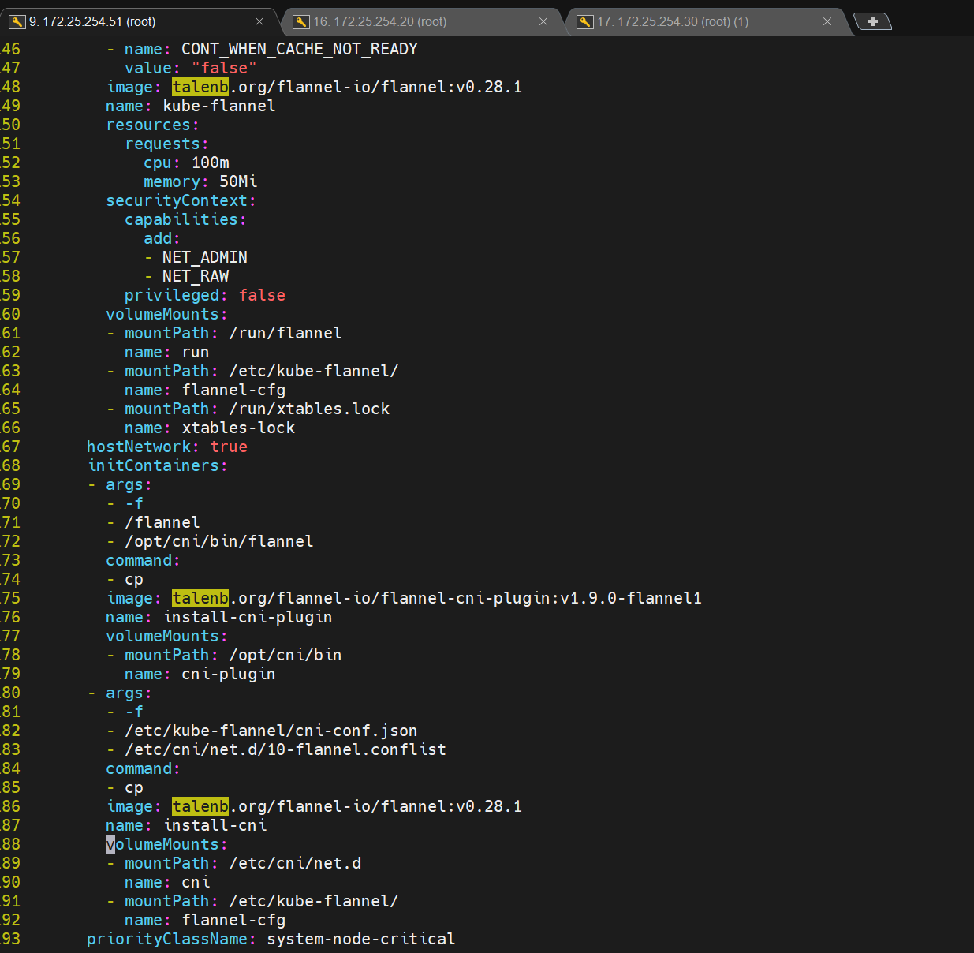Switch to the 16. 172.25.254.20 (root) tab
The image size is (974, 953).
click(422, 21)
